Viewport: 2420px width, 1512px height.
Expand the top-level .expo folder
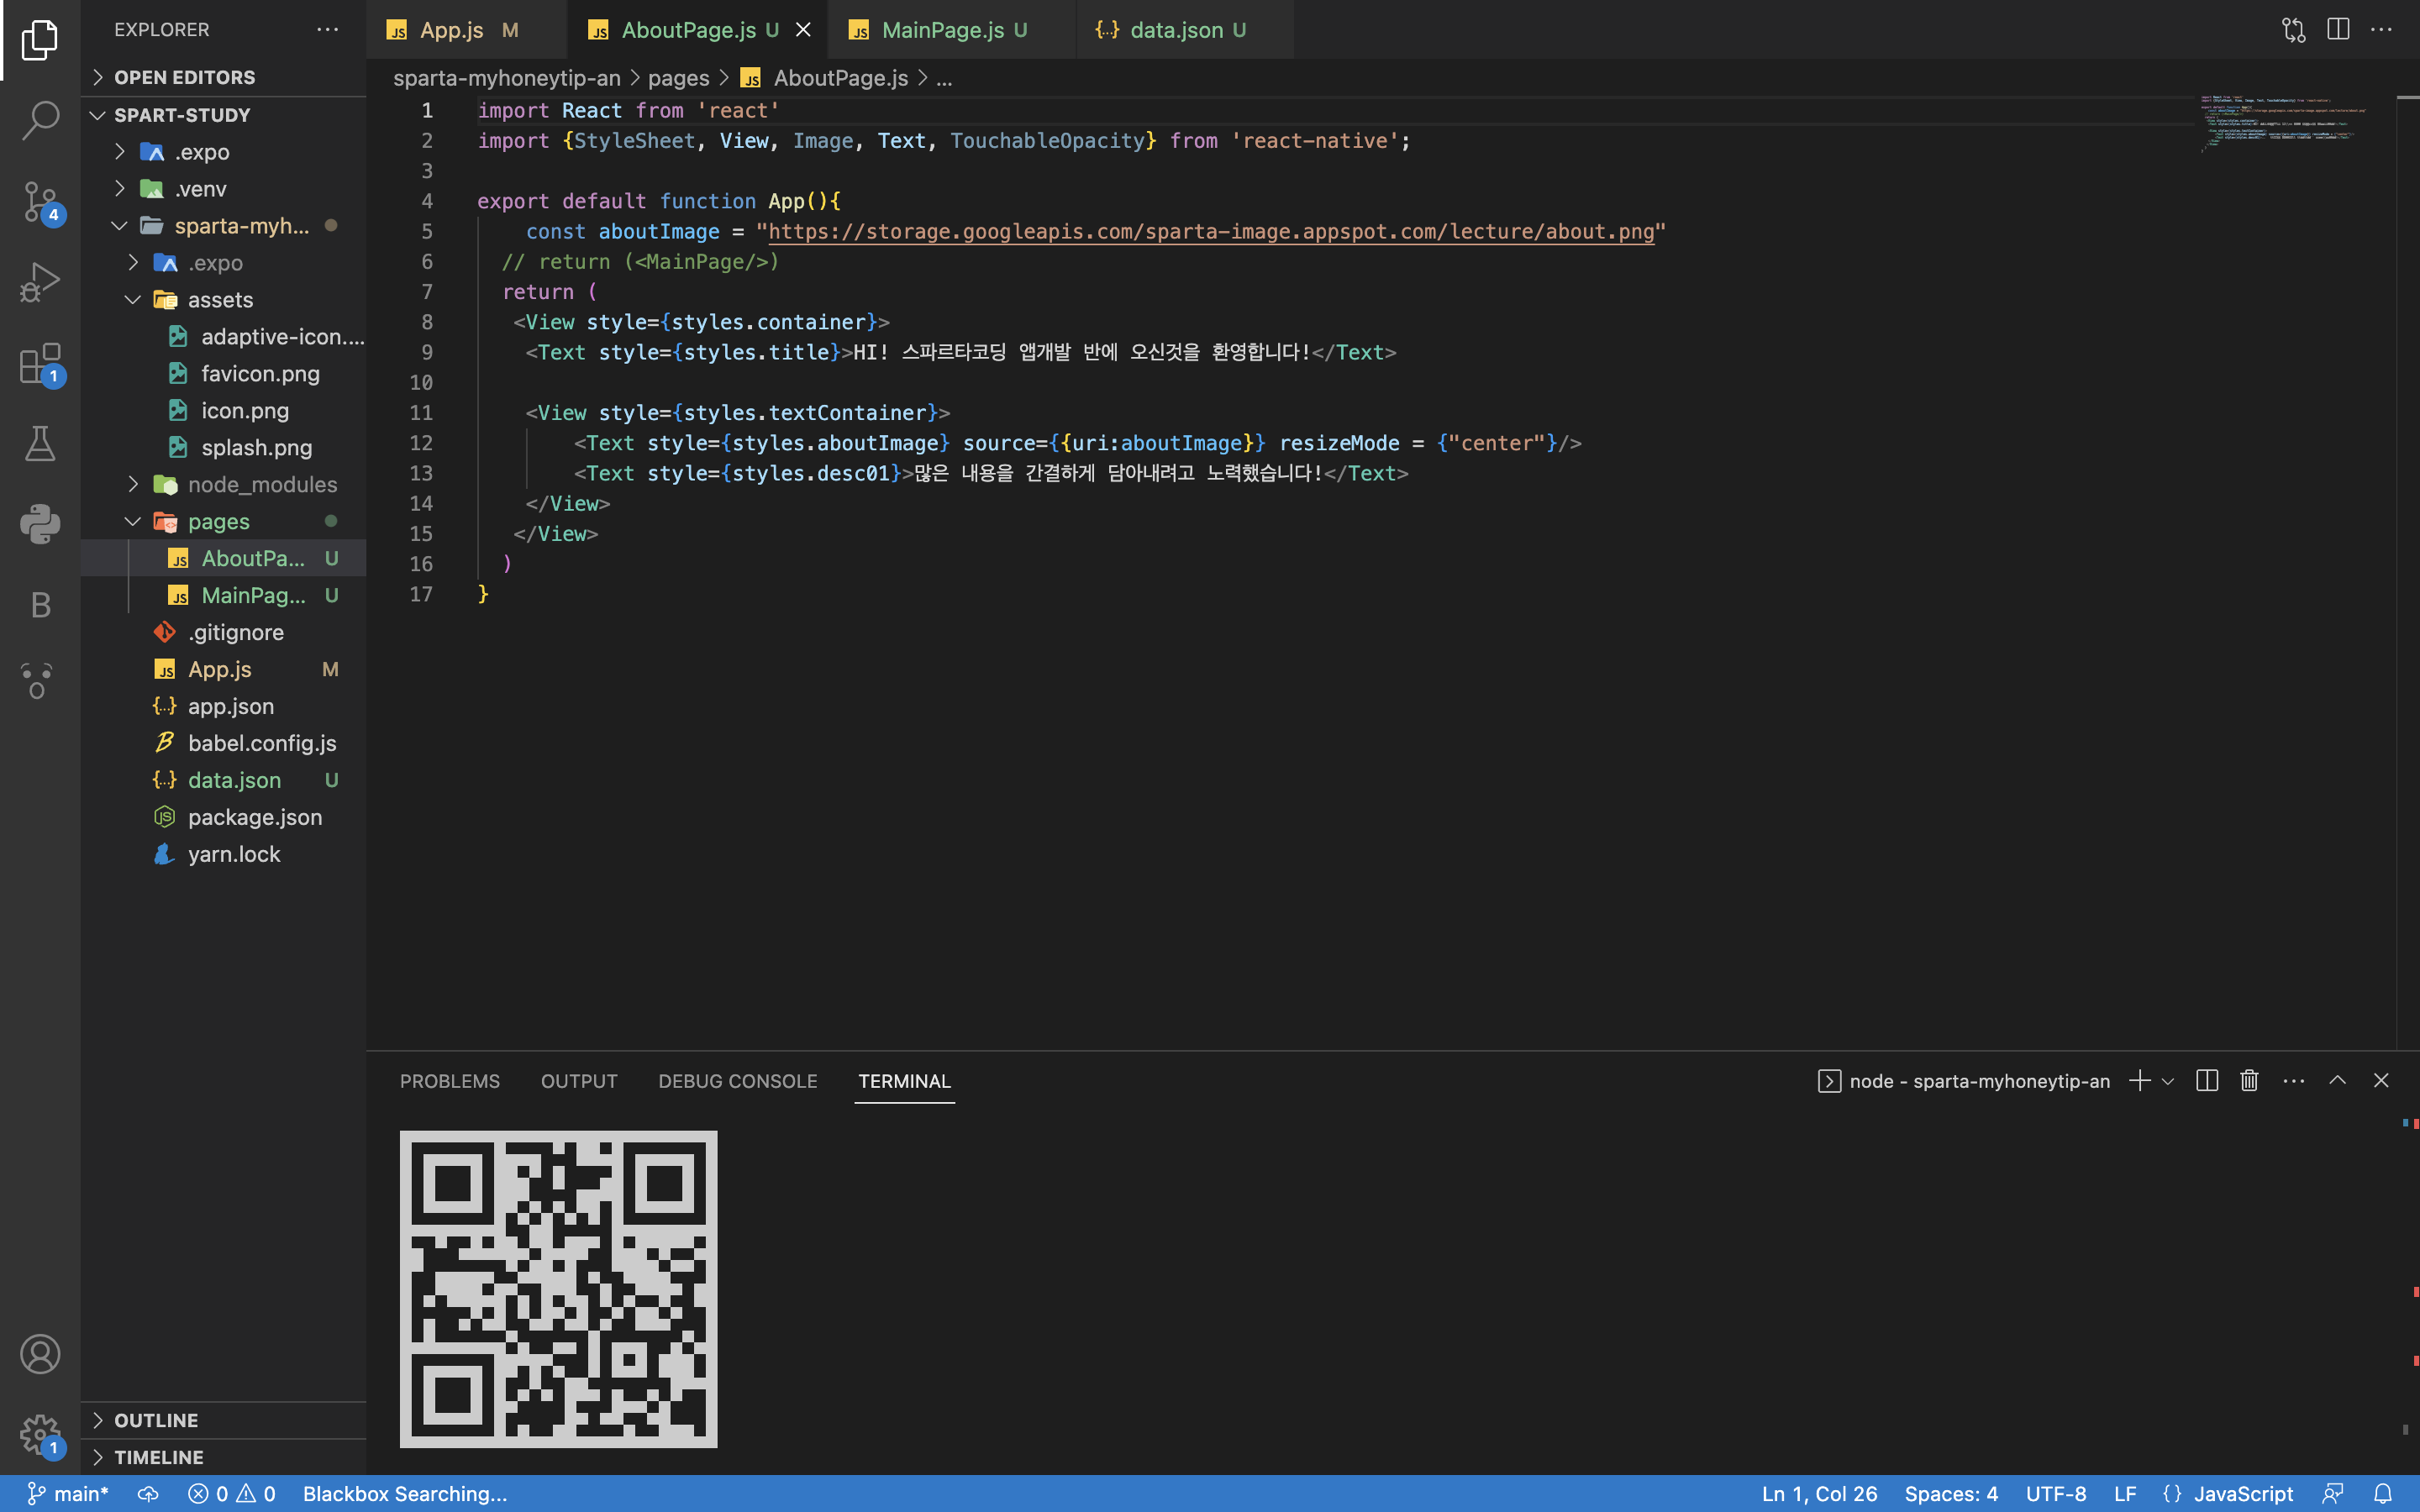click(x=224, y=152)
